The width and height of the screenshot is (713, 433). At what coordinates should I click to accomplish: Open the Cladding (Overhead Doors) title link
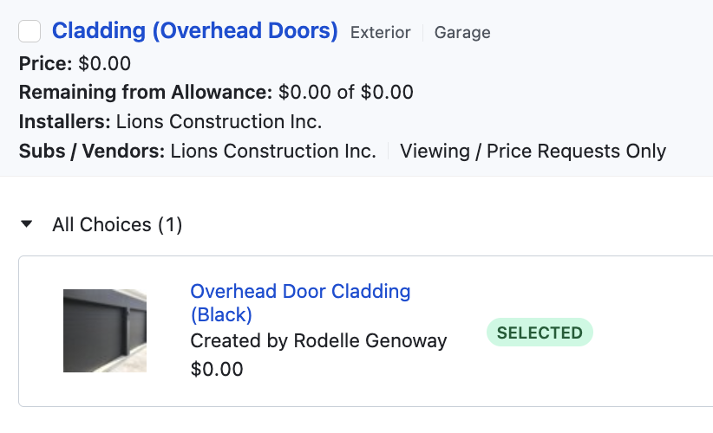pyautogui.click(x=194, y=31)
